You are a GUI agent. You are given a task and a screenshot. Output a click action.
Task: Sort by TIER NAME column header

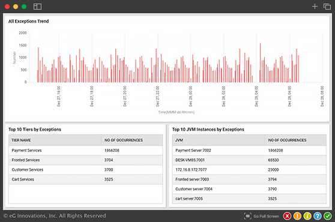point(21,140)
